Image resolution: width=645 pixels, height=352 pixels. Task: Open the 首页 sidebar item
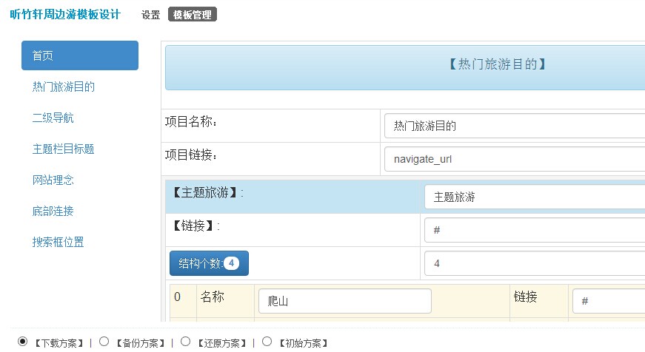point(80,55)
